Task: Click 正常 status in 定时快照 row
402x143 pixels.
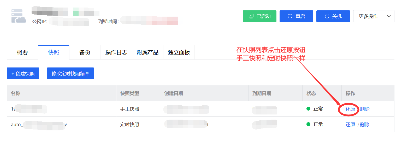Action: click(315, 124)
